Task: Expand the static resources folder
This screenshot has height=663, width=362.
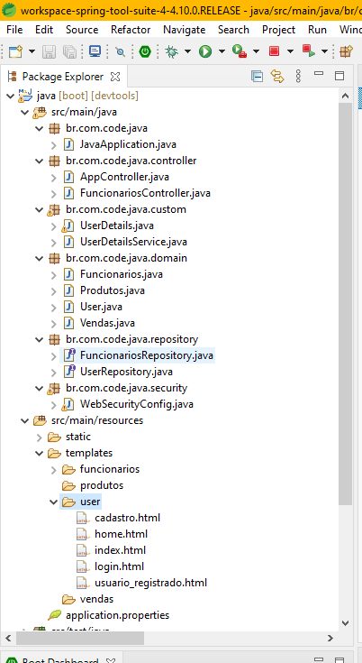Action: (x=39, y=437)
